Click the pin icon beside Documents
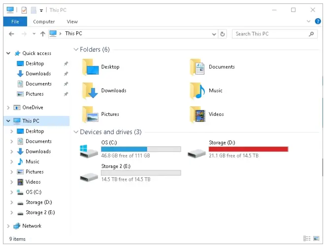 [66, 84]
